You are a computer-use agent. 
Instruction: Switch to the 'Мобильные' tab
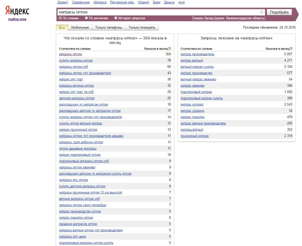[80, 27]
